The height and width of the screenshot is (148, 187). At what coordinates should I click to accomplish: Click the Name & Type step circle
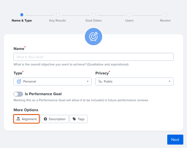[22, 15]
